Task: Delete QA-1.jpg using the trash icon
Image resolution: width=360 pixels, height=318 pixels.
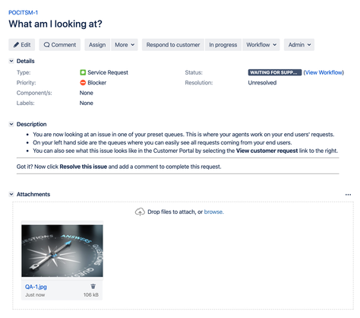Action: 93,286
